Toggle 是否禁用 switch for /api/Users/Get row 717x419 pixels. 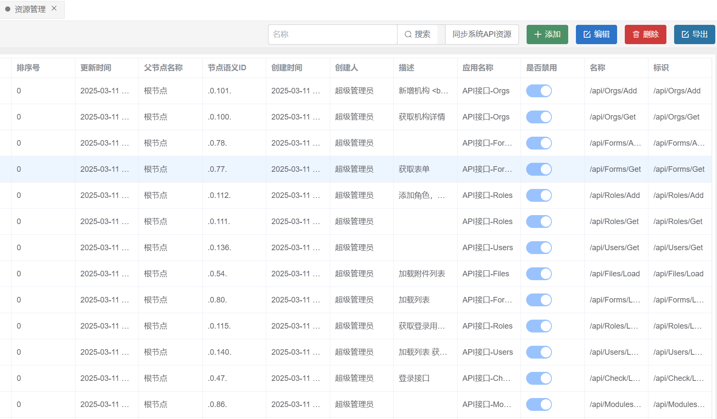pos(539,248)
